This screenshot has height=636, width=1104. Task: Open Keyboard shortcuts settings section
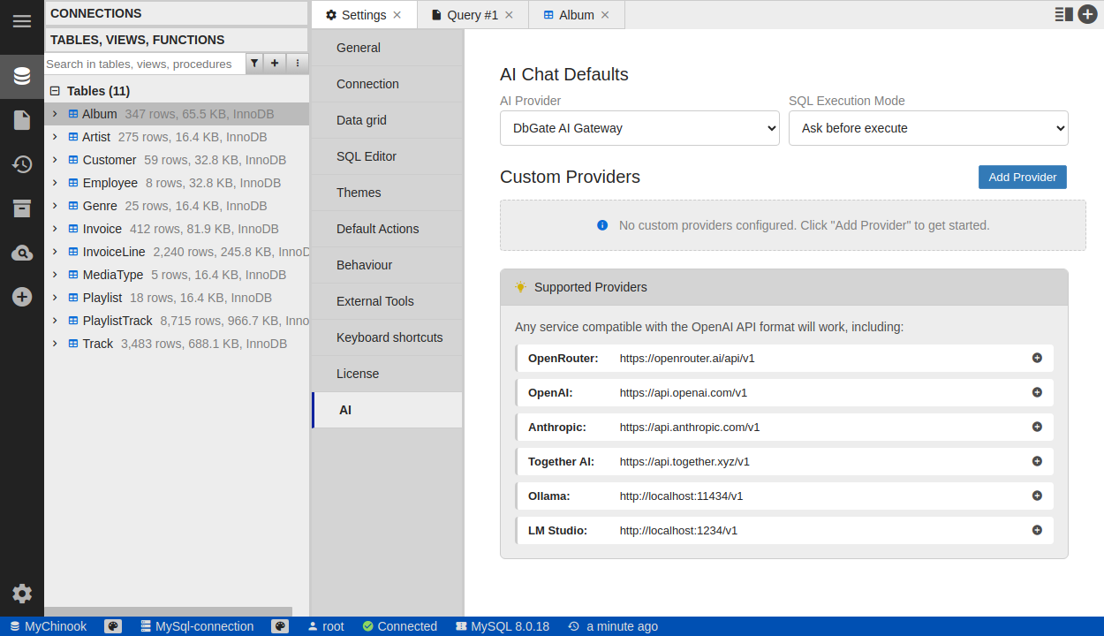(x=389, y=337)
